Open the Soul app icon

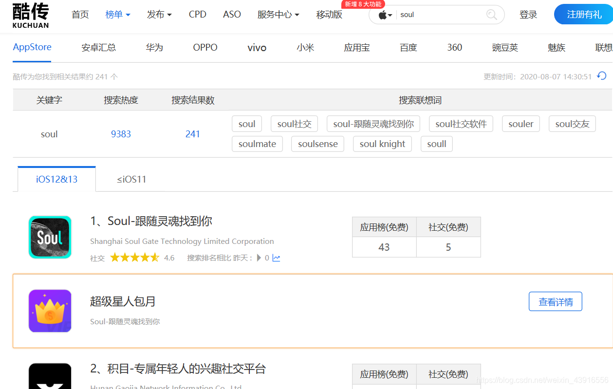point(50,237)
